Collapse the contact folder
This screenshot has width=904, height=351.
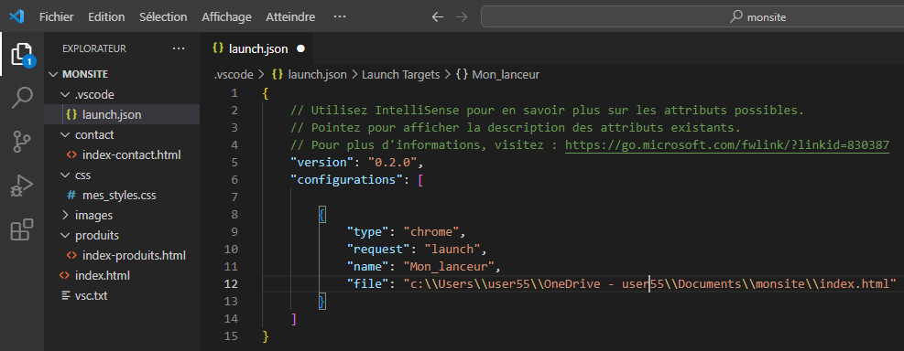tap(122, 134)
